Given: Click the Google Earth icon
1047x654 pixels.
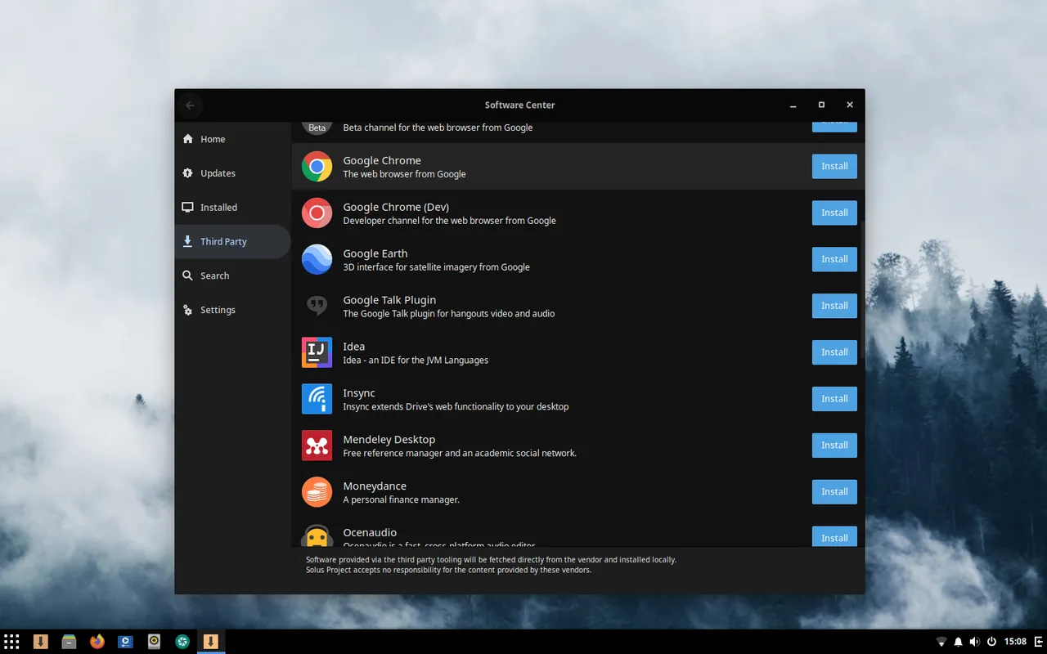Looking at the screenshot, I should click(x=317, y=259).
